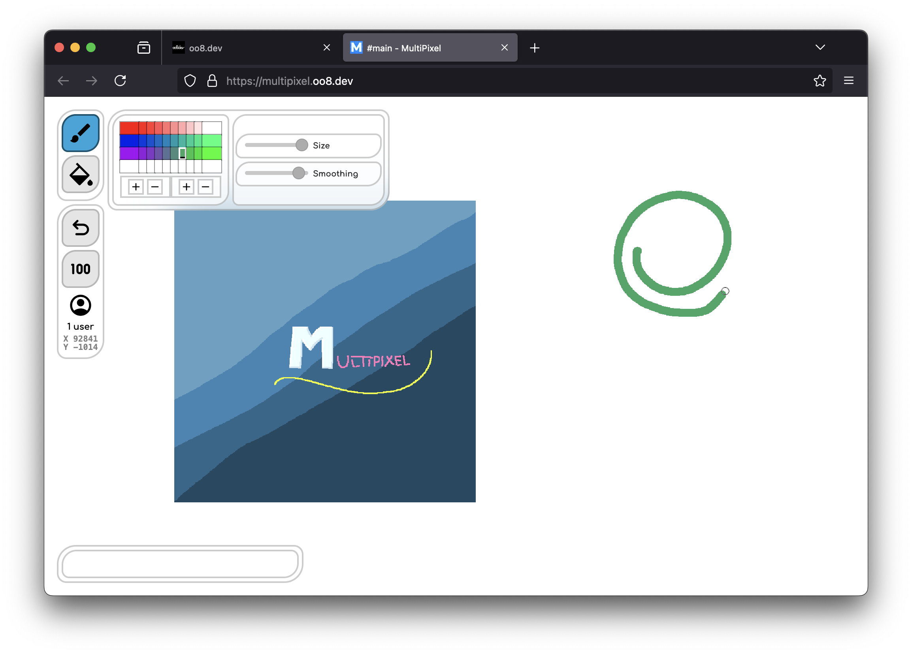Click the second minus button under palette
Screen dimensions: 912x654
coord(205,187)
